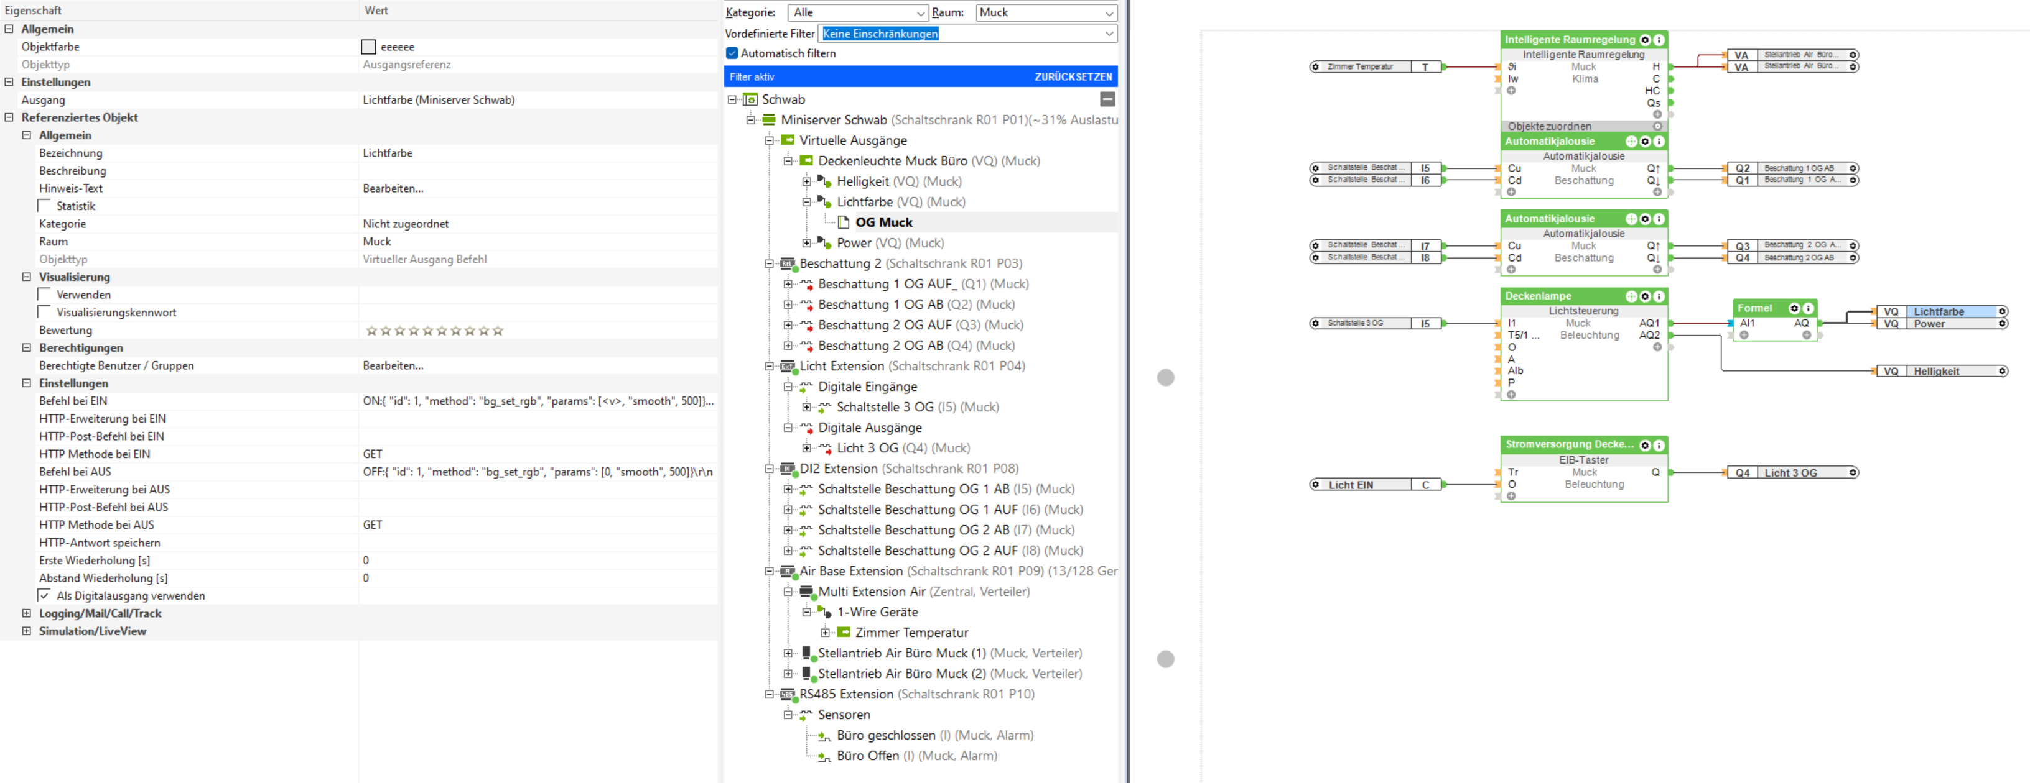Screen dimensions: 2030x783
Task: Click the Befehl bei EIN value field
Action: 538,401
